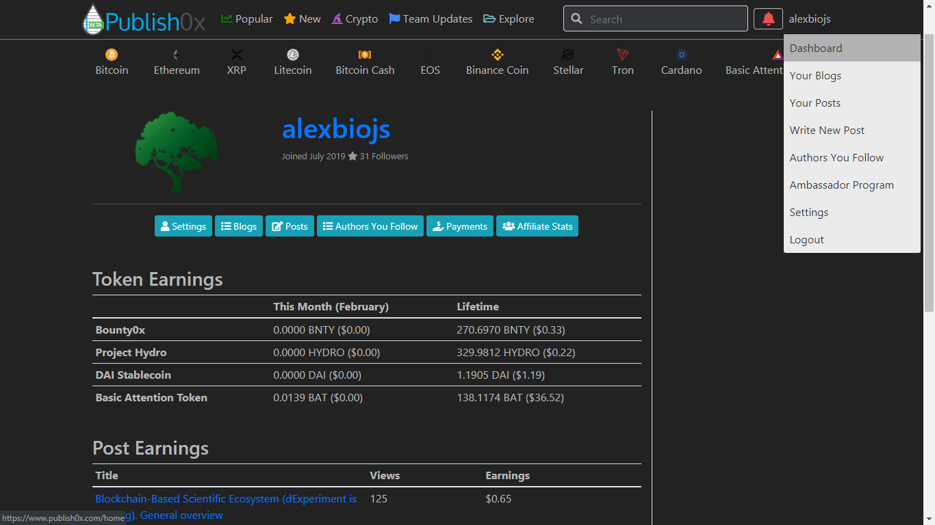Click the "270.6970 BNTY ($0.33)" lifetime value
Screen dimensions: 935x525
(511, 329)
